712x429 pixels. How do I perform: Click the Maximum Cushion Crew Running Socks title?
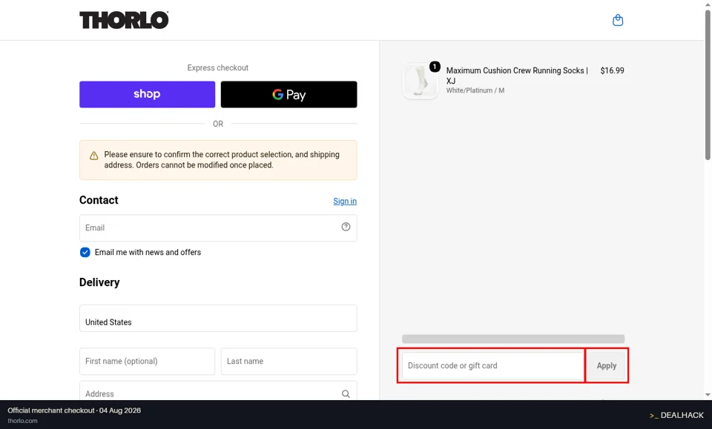tap(517, 76)
